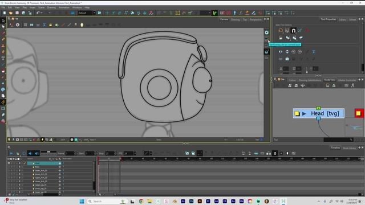Open the Master Controller tab
365x205 pixels.
point(347,80)
